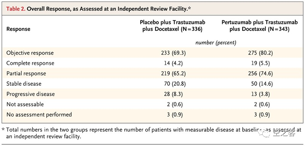The width and height of the screenshot is (305, 146).
Task: Click the 'Response' column header
Action: tap(18, 29)
